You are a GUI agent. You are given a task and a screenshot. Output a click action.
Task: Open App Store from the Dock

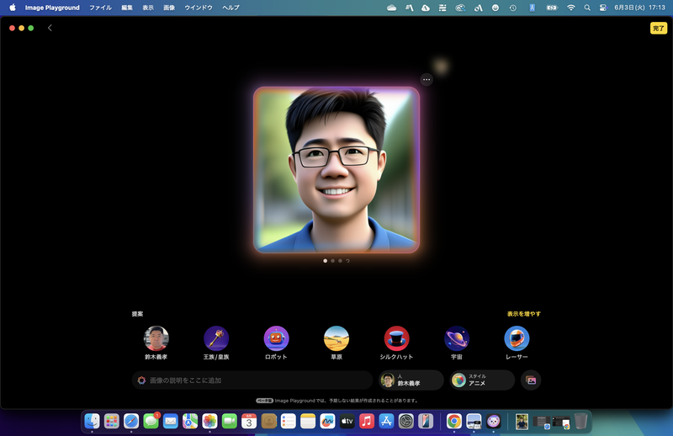point(386,422)
